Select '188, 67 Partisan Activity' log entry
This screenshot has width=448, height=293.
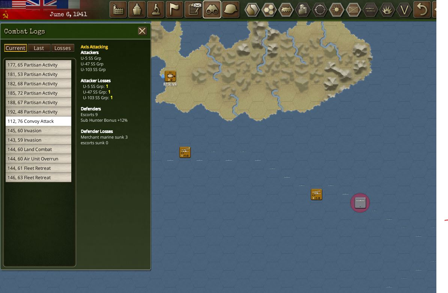click(38, 103)
